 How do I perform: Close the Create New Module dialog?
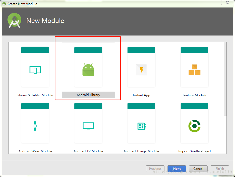(227, 3)
